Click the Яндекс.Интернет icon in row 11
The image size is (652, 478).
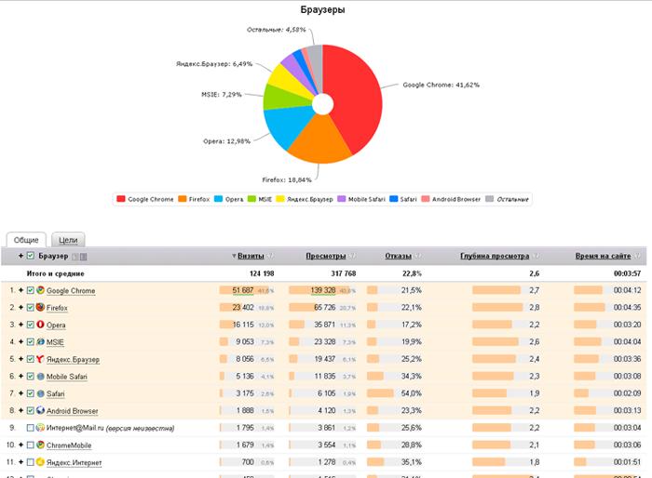[x=40, y=462]
